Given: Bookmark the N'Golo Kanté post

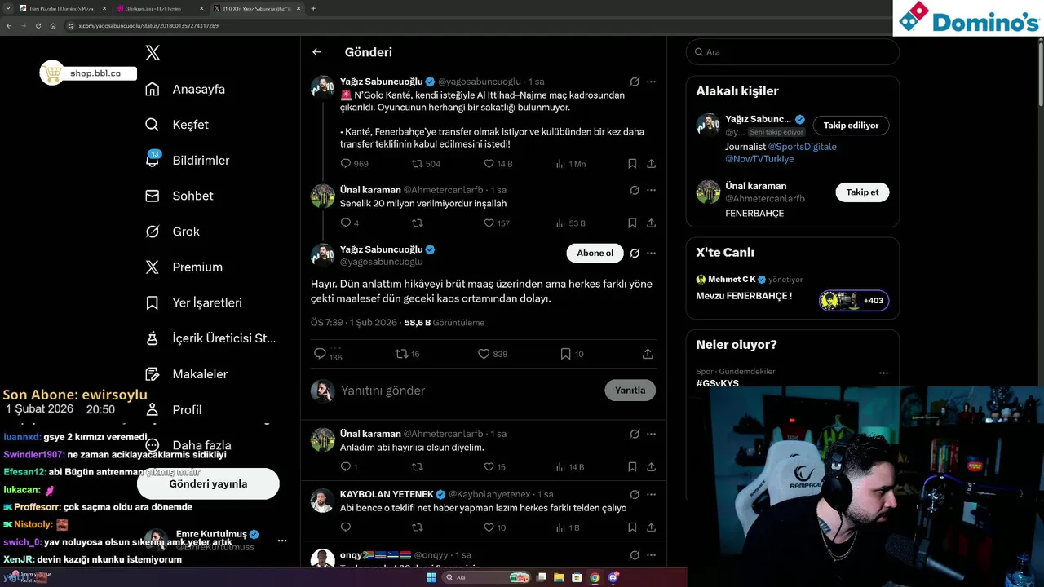Looking at the screenshot, I should 632,164.
